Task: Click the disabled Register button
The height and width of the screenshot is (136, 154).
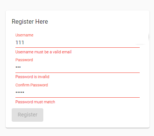Action: click(x=27, y=115)
